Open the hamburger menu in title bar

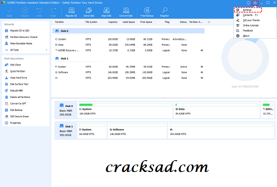pyautogui.click(x=255, y=3)
